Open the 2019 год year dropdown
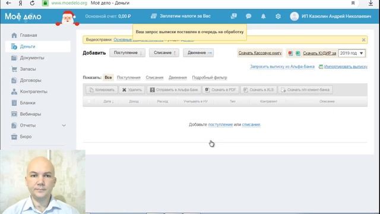This screenshot has height=214, width=380. click(351, 53)
